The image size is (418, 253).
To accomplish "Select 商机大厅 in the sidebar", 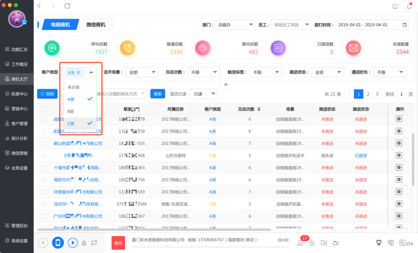I will (17, 79).
